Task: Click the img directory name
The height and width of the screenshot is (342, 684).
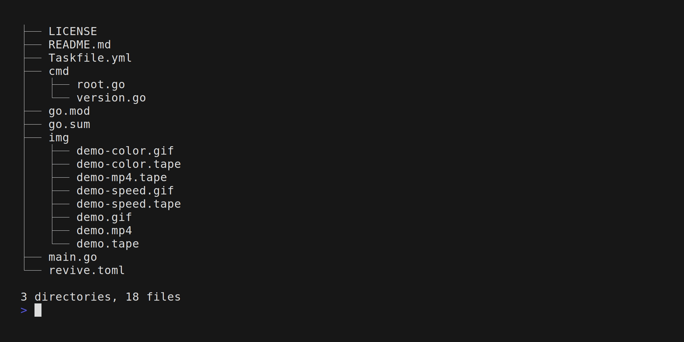Action: pos(59,138)
